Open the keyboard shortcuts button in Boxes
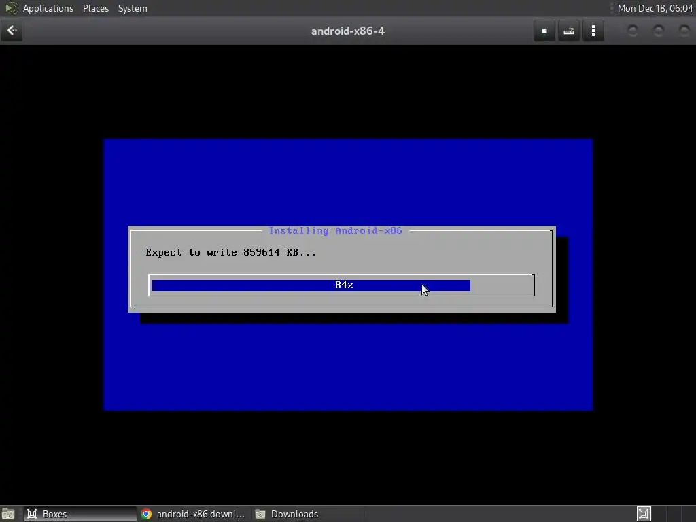Image resolution: width=696 pixels, height=522 pixels. [569, 31]
